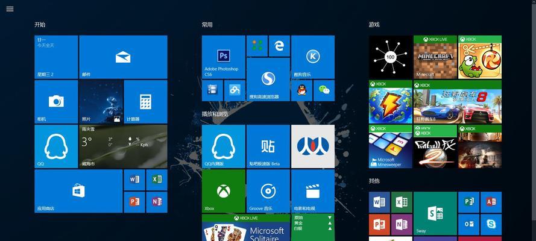Launch Pinball FX2 tile
Viewport: 536px width, 241px height.
pyautogui.click(x=435, y=146)
